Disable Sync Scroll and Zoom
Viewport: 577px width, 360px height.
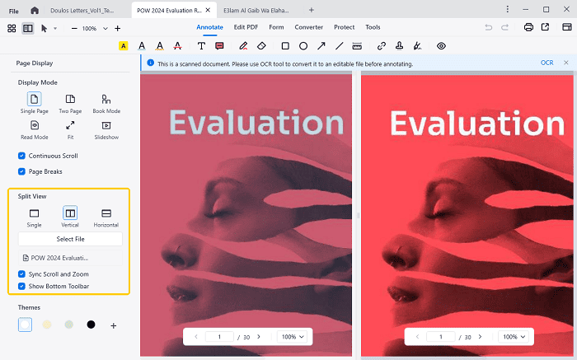(x=21, y=274)
